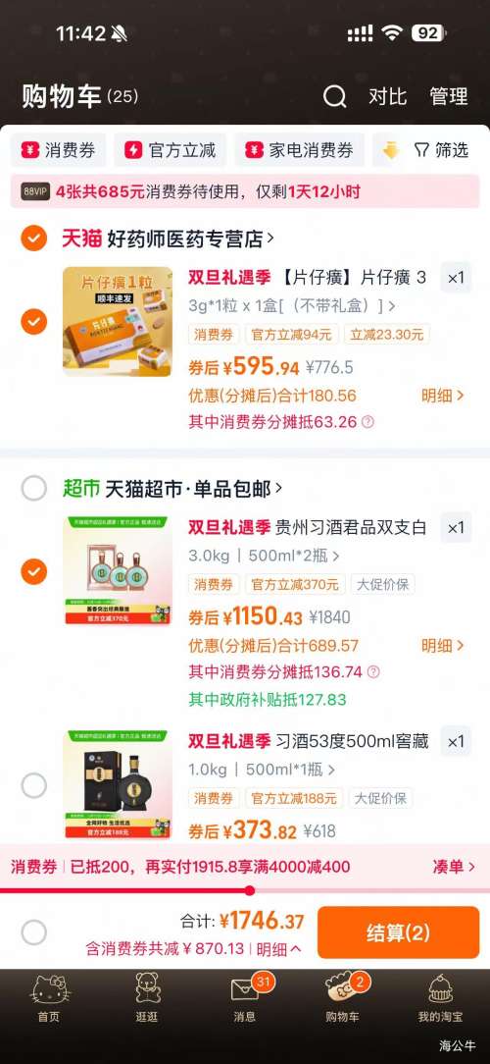Toggle select-all circle beside 合计
This screenshot has width=490, height=1064.
click(34, 932)
